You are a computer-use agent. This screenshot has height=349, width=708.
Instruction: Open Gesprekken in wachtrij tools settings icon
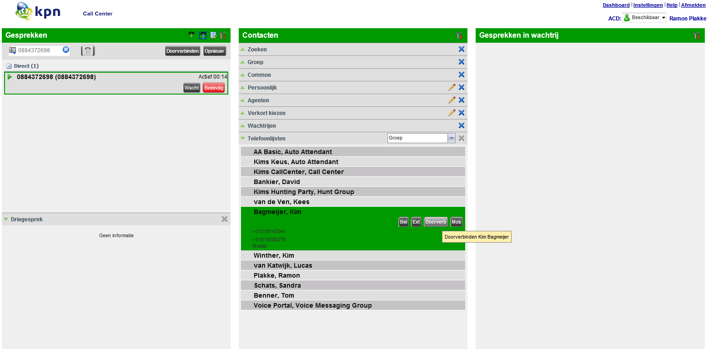tap(696, 35)
